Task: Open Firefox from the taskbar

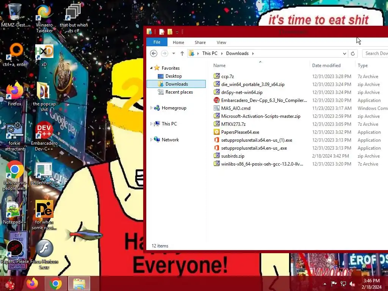Action: 33,283
